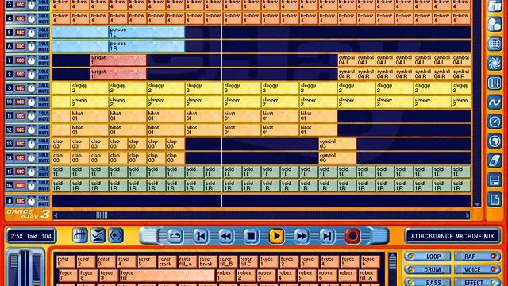508x286 pixels.
Task: Select the 'slright 11' clip on track 7
Action: (x=118, y=60)
